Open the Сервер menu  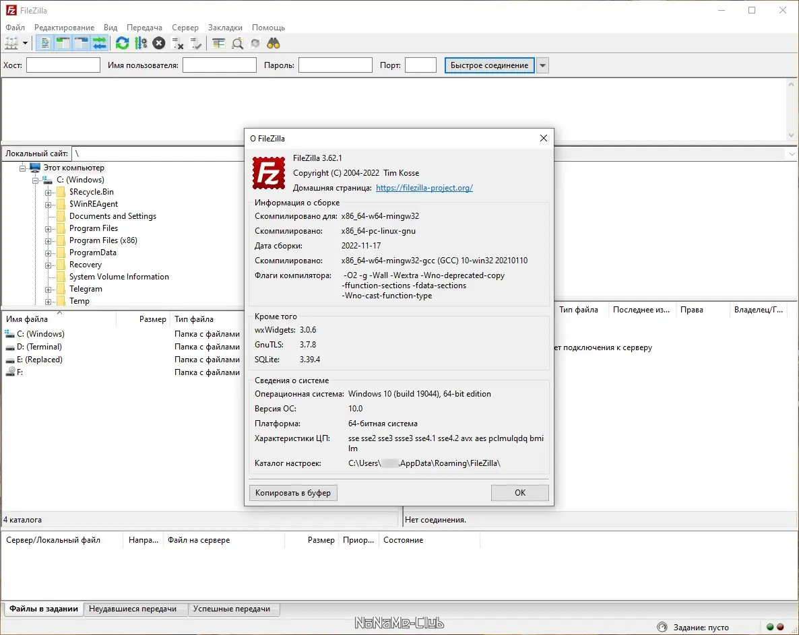pyautogui.click(x=185, y=28)
